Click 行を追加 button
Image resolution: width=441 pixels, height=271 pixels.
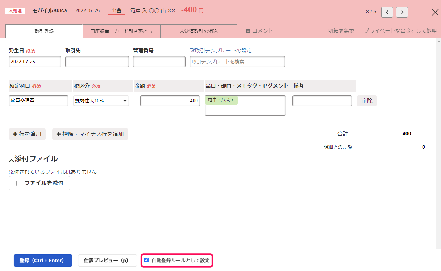[27, 134]
